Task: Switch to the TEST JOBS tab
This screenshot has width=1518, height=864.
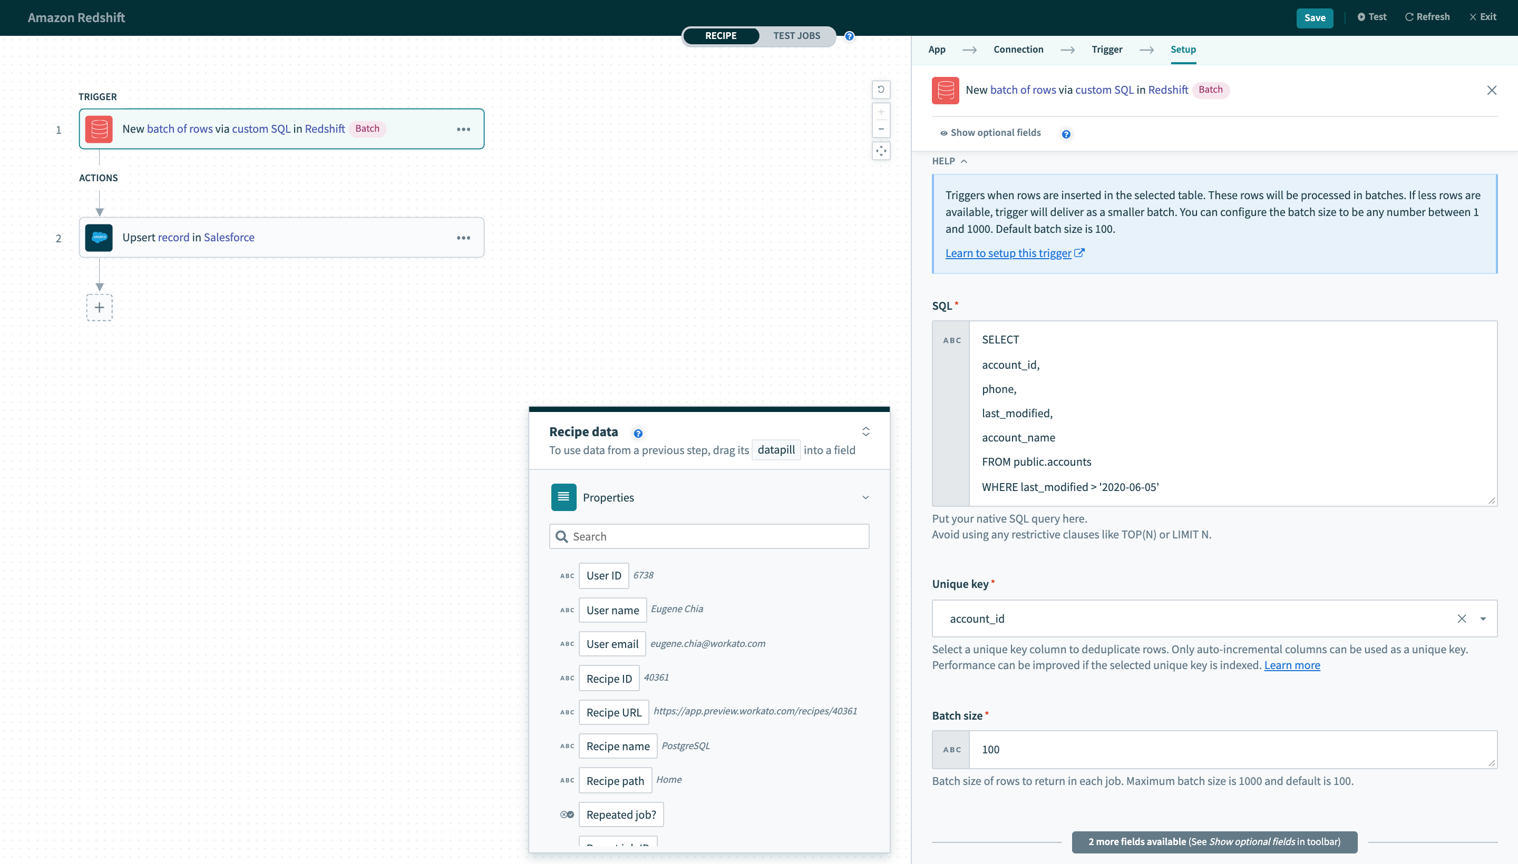Action: click(x=796, y=36)
